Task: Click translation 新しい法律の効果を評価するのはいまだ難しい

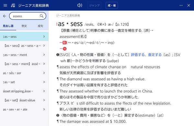Action: pos(95,109)
